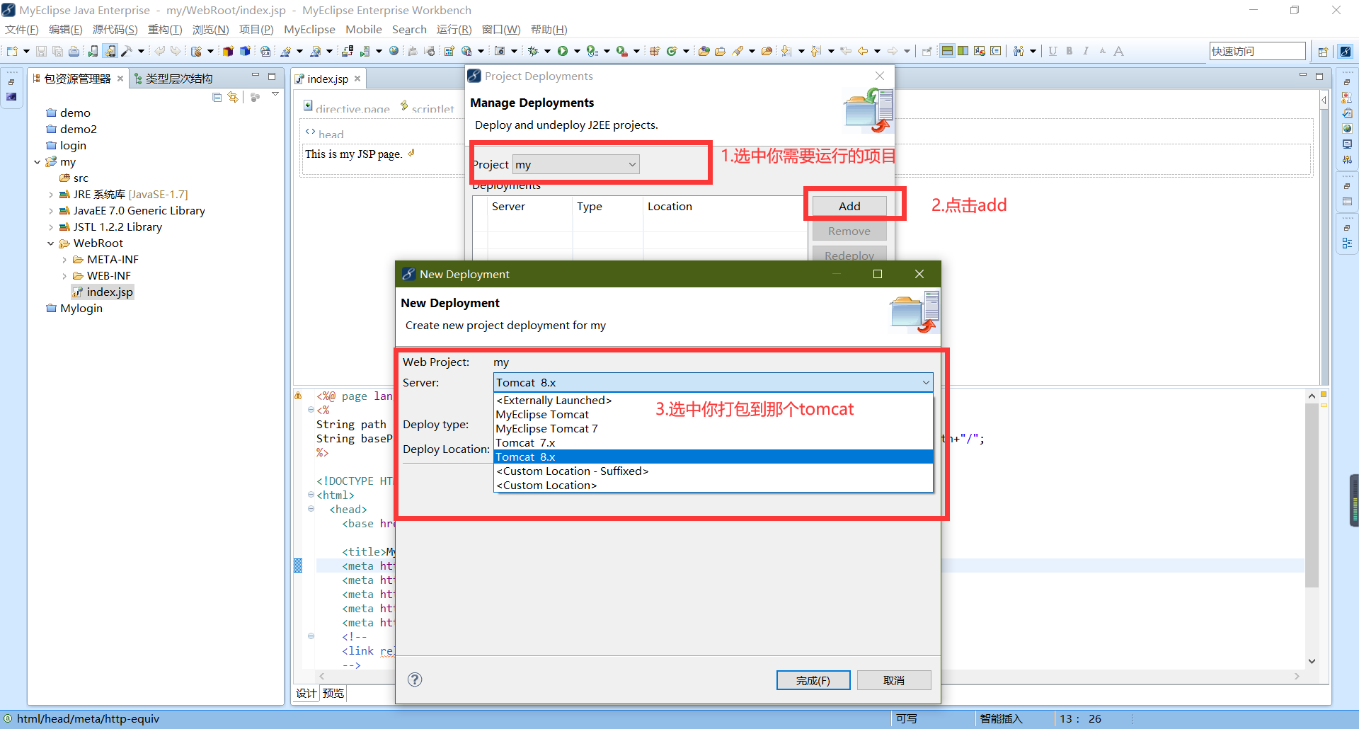Select the highlighted Tomcat 8.x list option
Screen dimensions: 1359x729
tap(713, 457)
